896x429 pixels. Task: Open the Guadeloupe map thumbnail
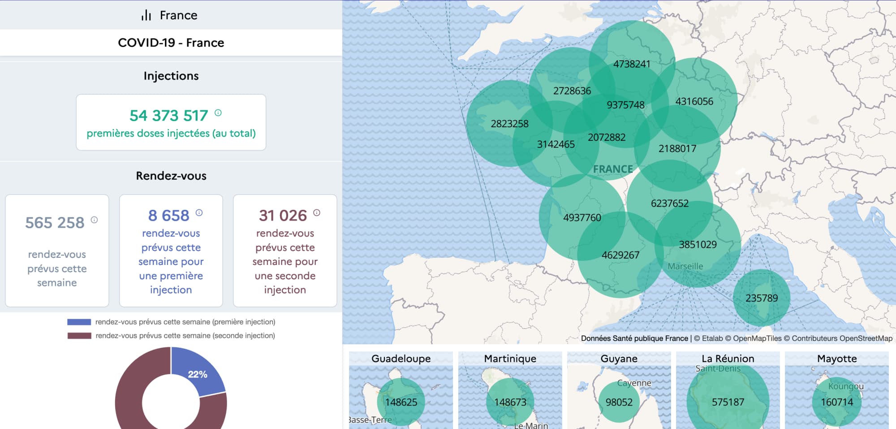[401, 390]
